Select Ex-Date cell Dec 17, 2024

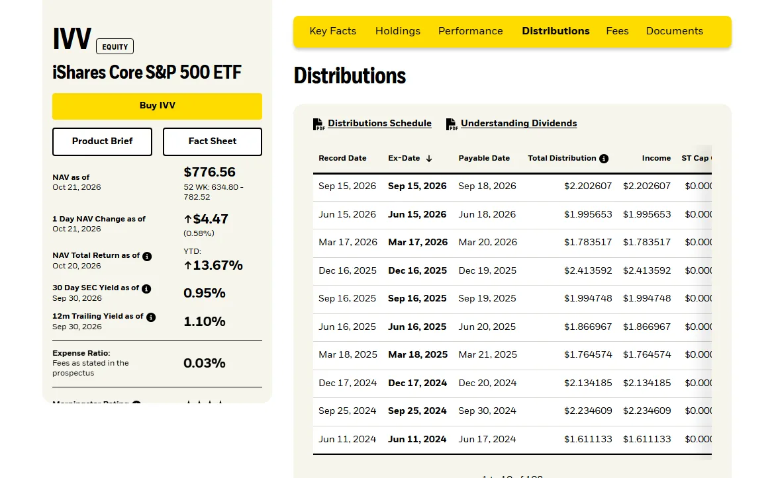tap(417, 383)
